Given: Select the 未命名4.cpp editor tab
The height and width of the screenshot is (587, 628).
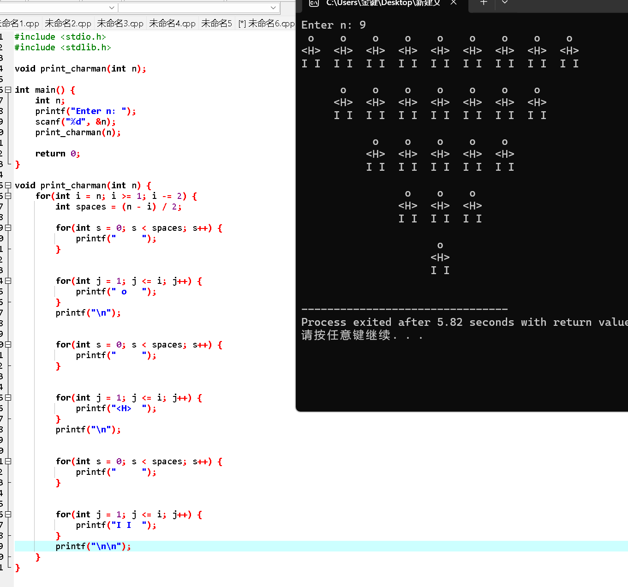Looking at the screenshot, I should 173,24.
